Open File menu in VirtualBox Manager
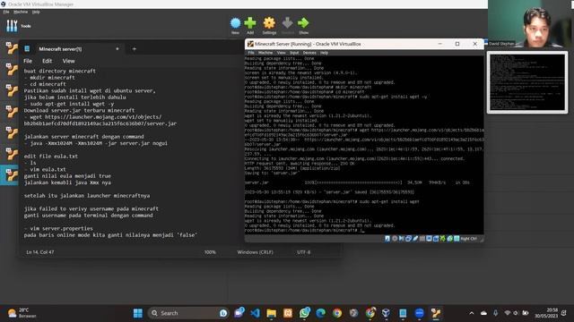This screenshot has height=322, width=574. click(x=6, y=12)
